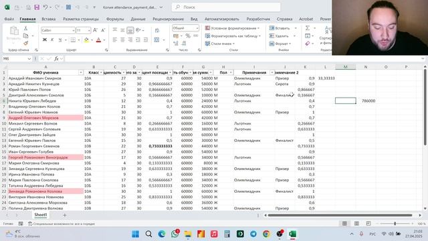Toggle Bold formatting (Ж)
This screenshot has height=241, width=428.
pos(45,40)
